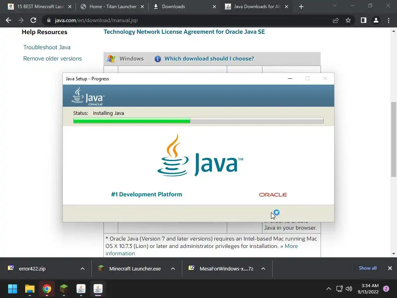Viewport: 397px width, 298px height.
Task: Open the clock and date panel
Action: coord(368,289)
